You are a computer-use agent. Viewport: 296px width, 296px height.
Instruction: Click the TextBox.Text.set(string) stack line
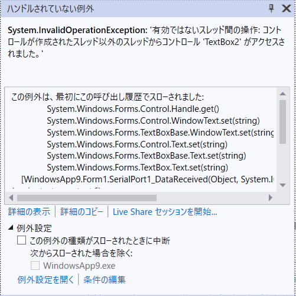click(138, 168)
